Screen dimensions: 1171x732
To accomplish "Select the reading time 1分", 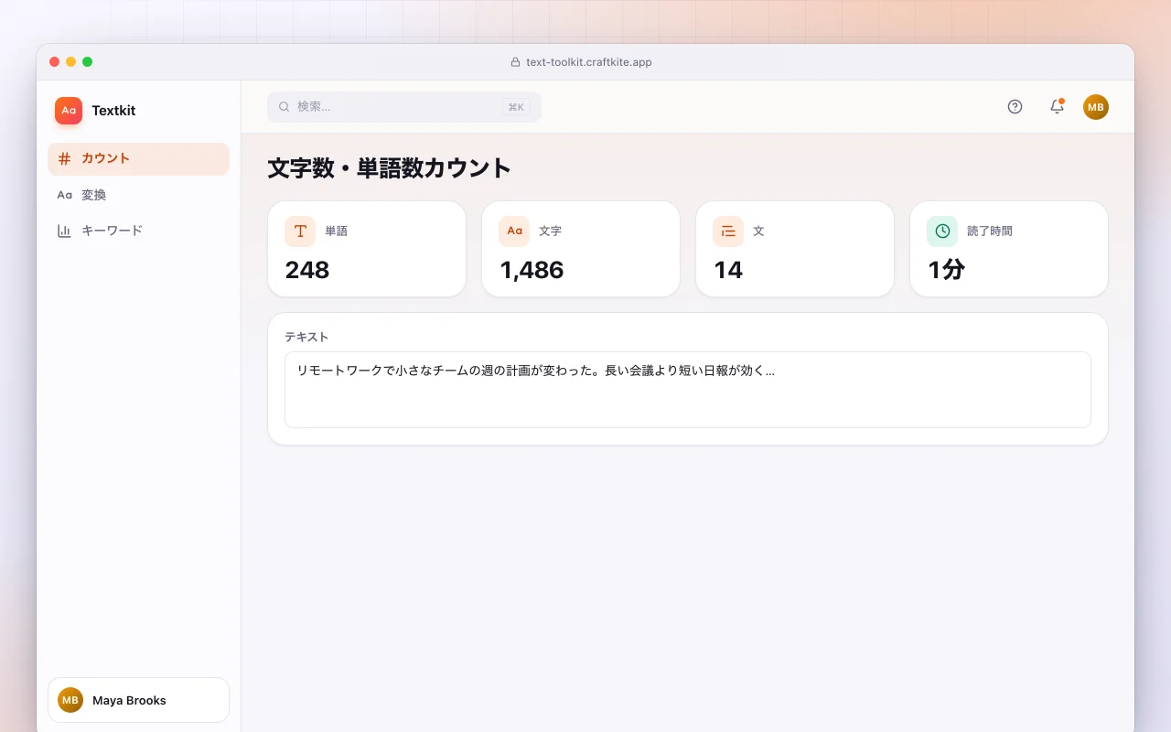I will tap(946, 270).
